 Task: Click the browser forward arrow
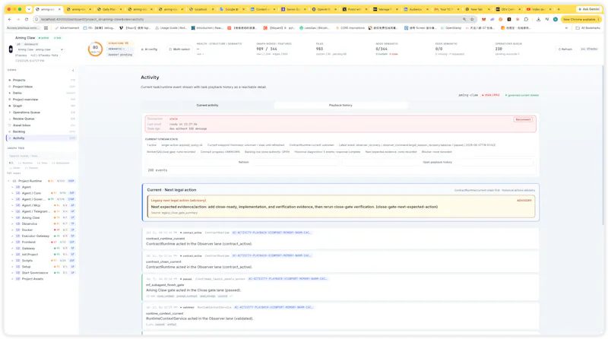(x=17, y=19)
